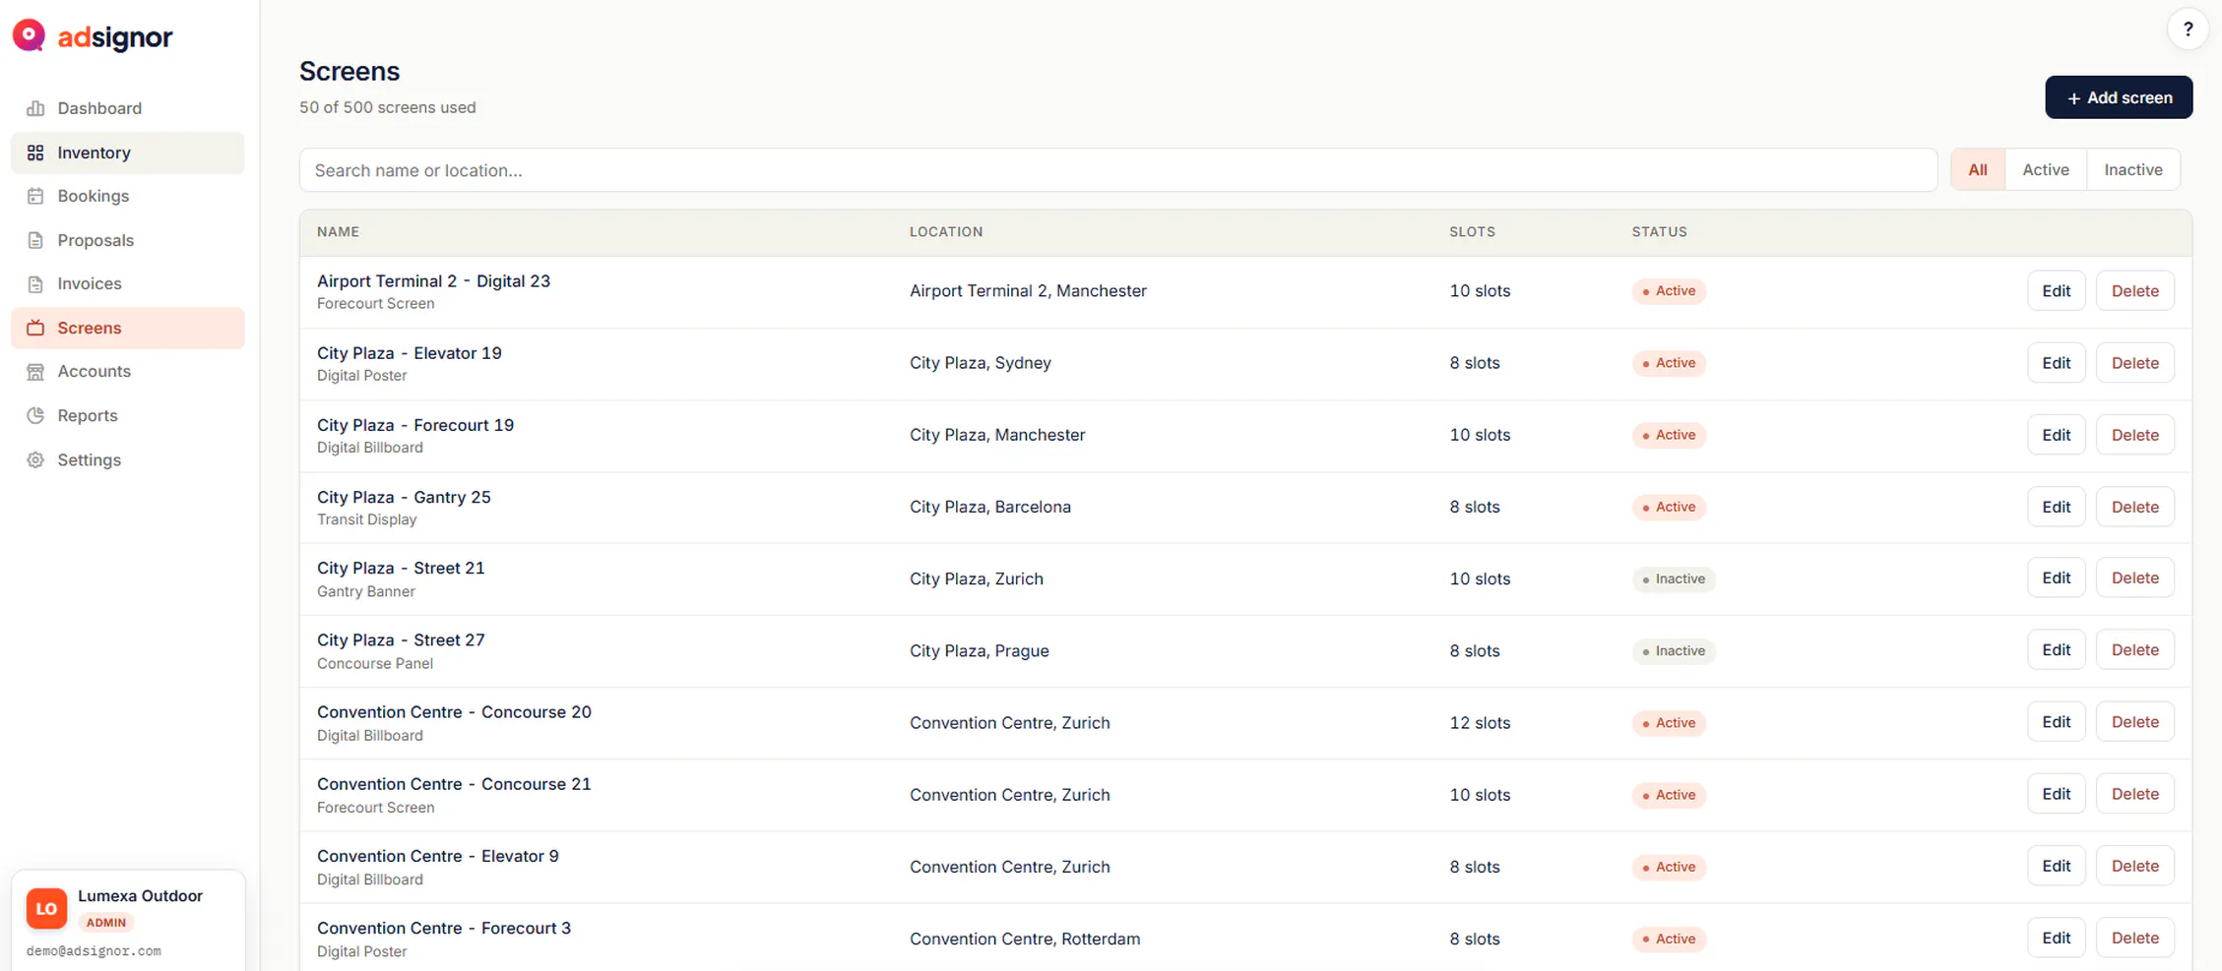Image resolution: width=2222 pixels, height=971 pixels.
Task: Click "Airport Terminal 2, Manchester" location
Action: tap(1028, 291)
